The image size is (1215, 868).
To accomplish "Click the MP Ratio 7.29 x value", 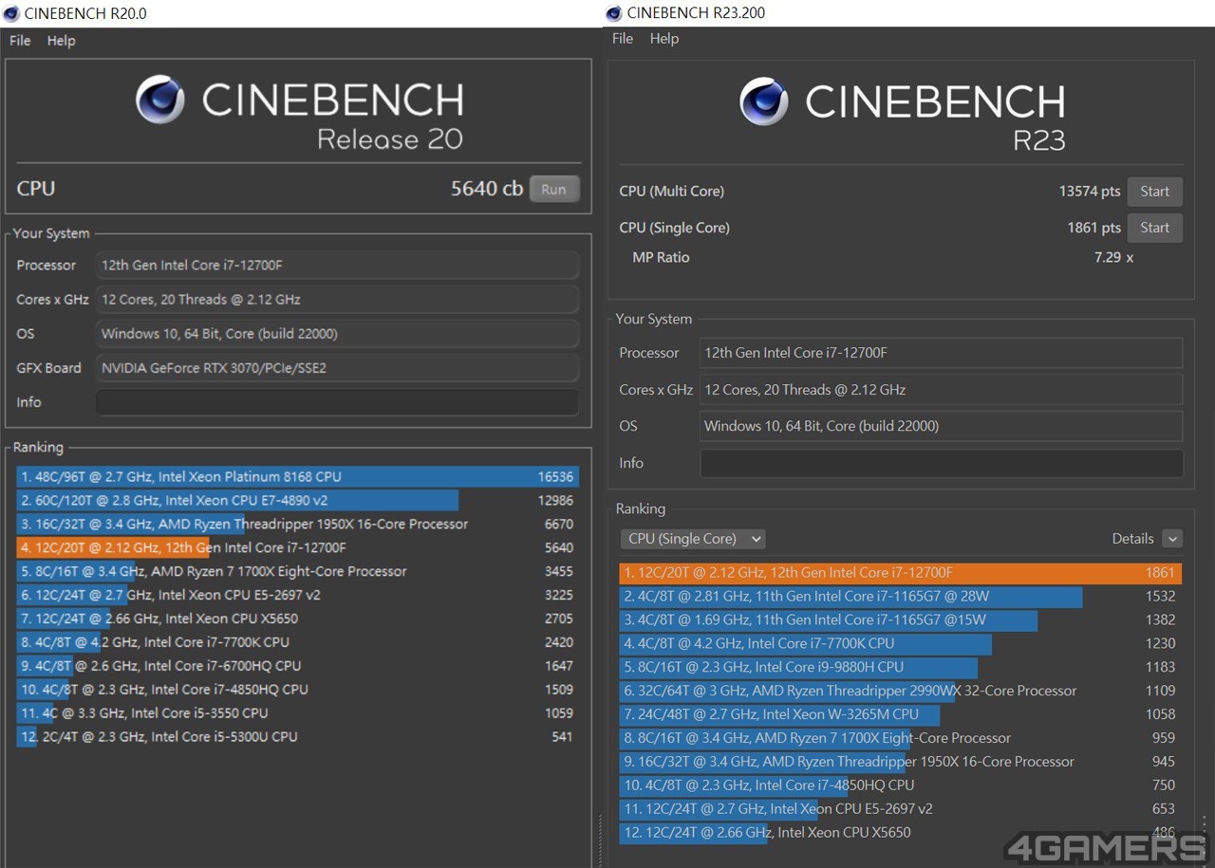I will tap(1113, 258).
